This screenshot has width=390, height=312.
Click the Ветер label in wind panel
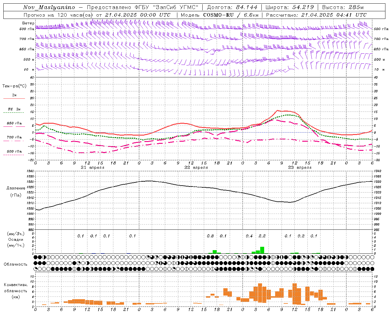28,23
